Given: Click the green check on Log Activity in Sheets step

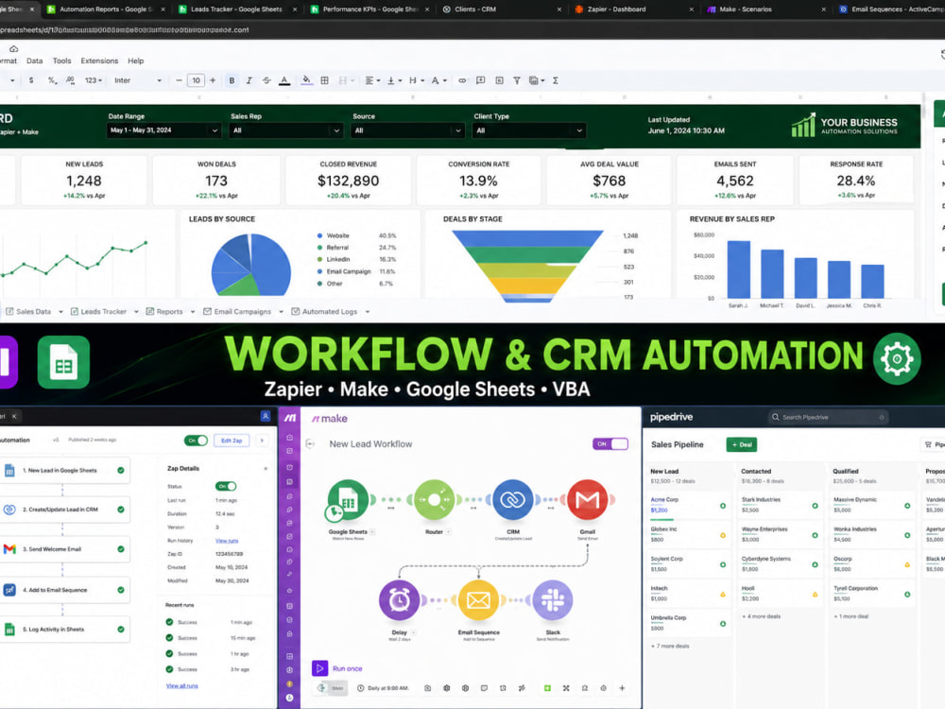Looking at the screenshot, I should coord(121,630).
